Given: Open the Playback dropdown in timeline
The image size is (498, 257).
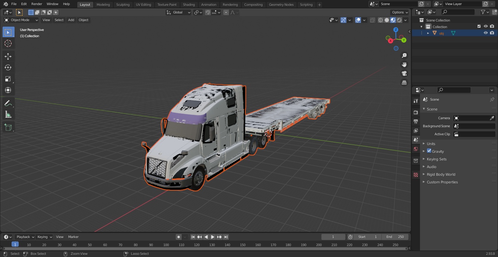Looking at the screenshot, I should [x=25, y=237].
